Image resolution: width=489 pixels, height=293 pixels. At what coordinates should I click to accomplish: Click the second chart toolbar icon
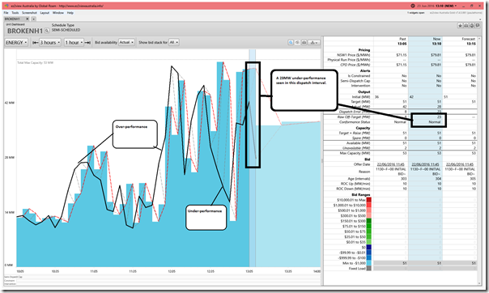pos(297,42)
